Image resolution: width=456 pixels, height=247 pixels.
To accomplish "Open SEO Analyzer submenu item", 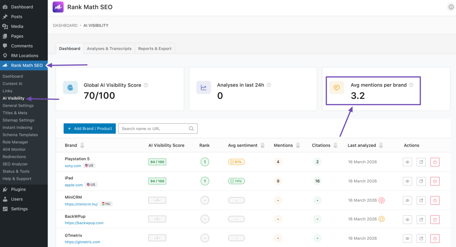I will (15, 164).
